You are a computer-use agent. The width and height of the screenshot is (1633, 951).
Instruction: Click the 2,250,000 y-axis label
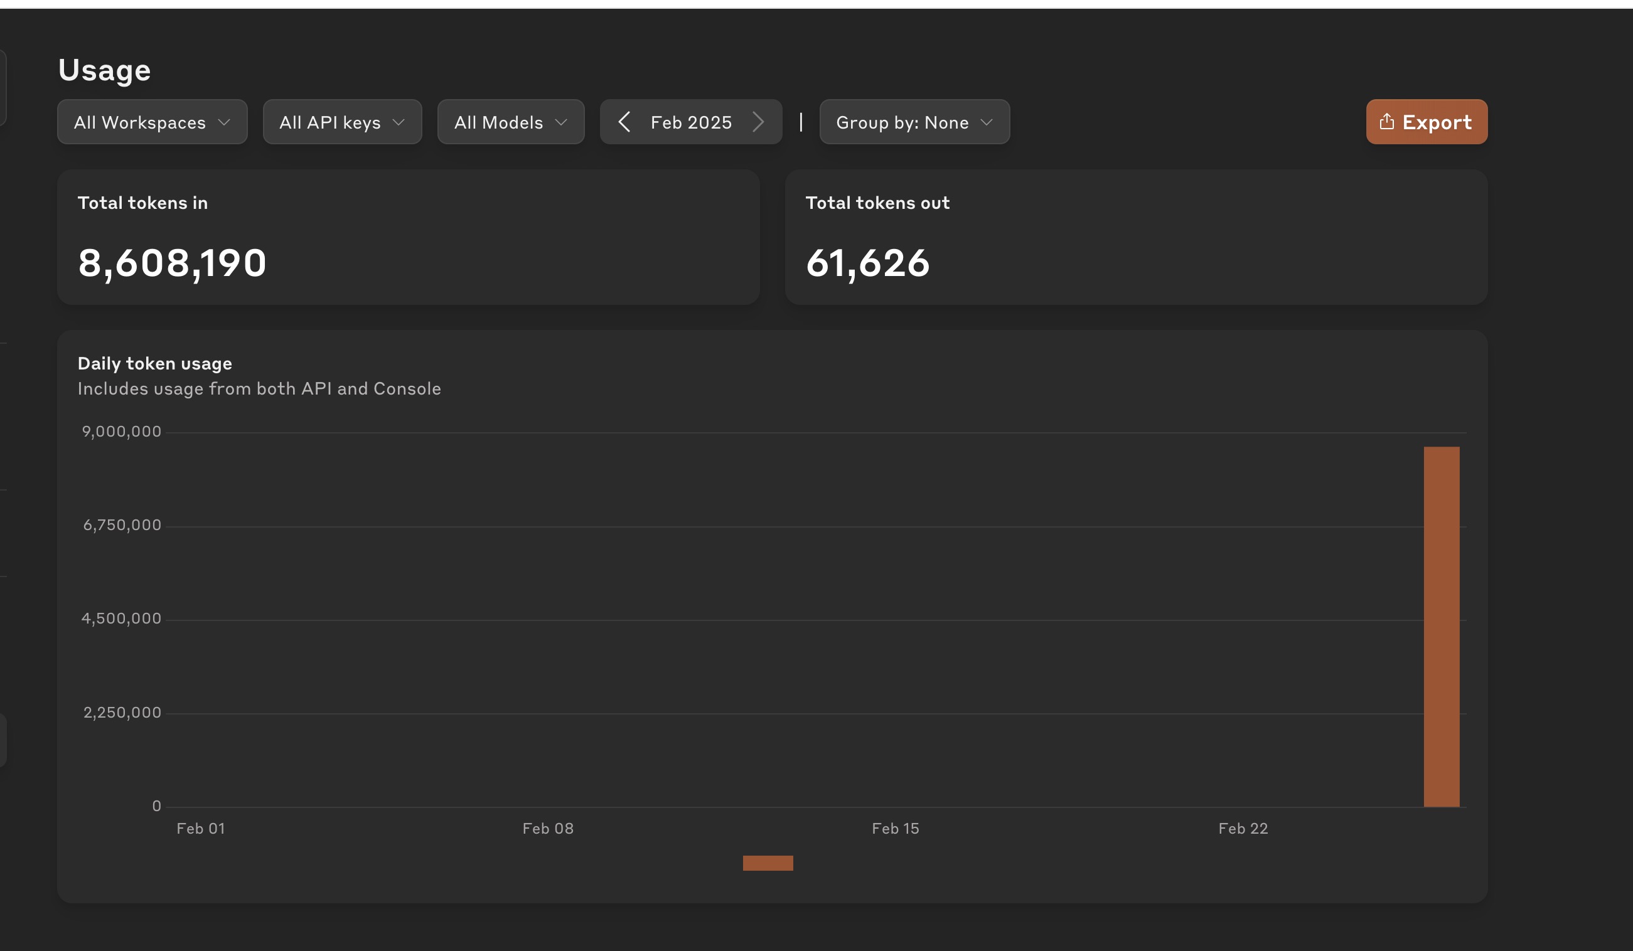(x=122, y=712)
